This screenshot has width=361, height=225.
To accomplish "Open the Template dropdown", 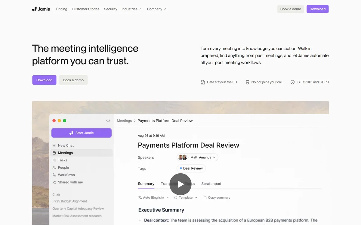I will coord(186,197).
